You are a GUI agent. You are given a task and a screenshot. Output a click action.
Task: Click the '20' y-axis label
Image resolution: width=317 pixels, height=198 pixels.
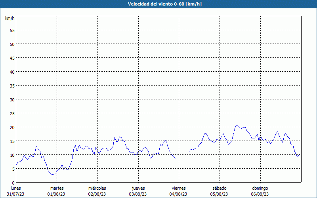[x=12, y=128]
